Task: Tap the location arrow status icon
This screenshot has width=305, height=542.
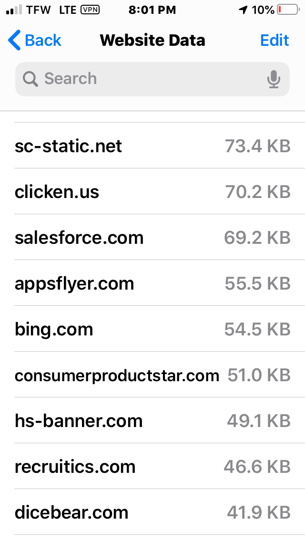Action: 243,10
